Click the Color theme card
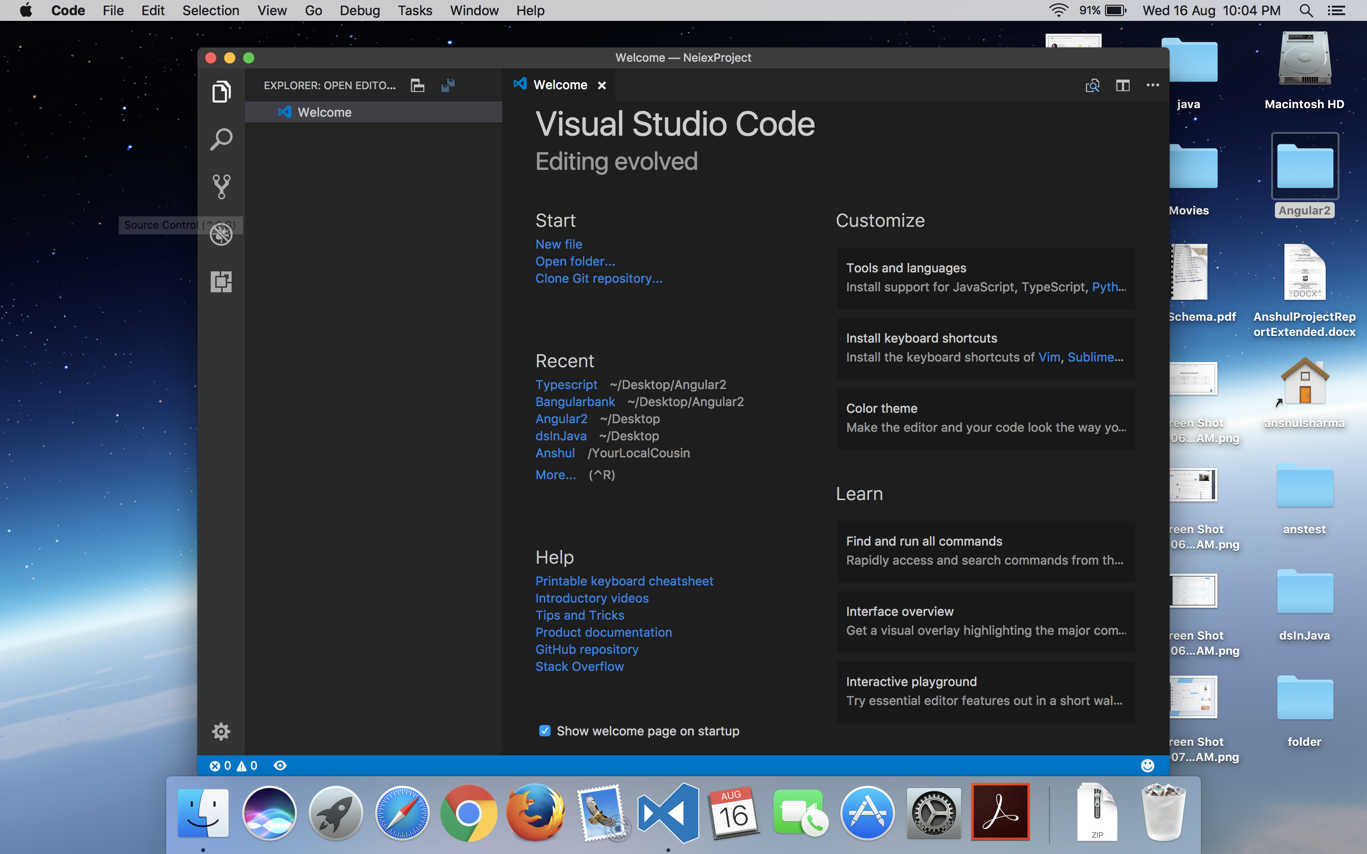This screenshot has height=854, width=1367. click(x=986, y=418)
